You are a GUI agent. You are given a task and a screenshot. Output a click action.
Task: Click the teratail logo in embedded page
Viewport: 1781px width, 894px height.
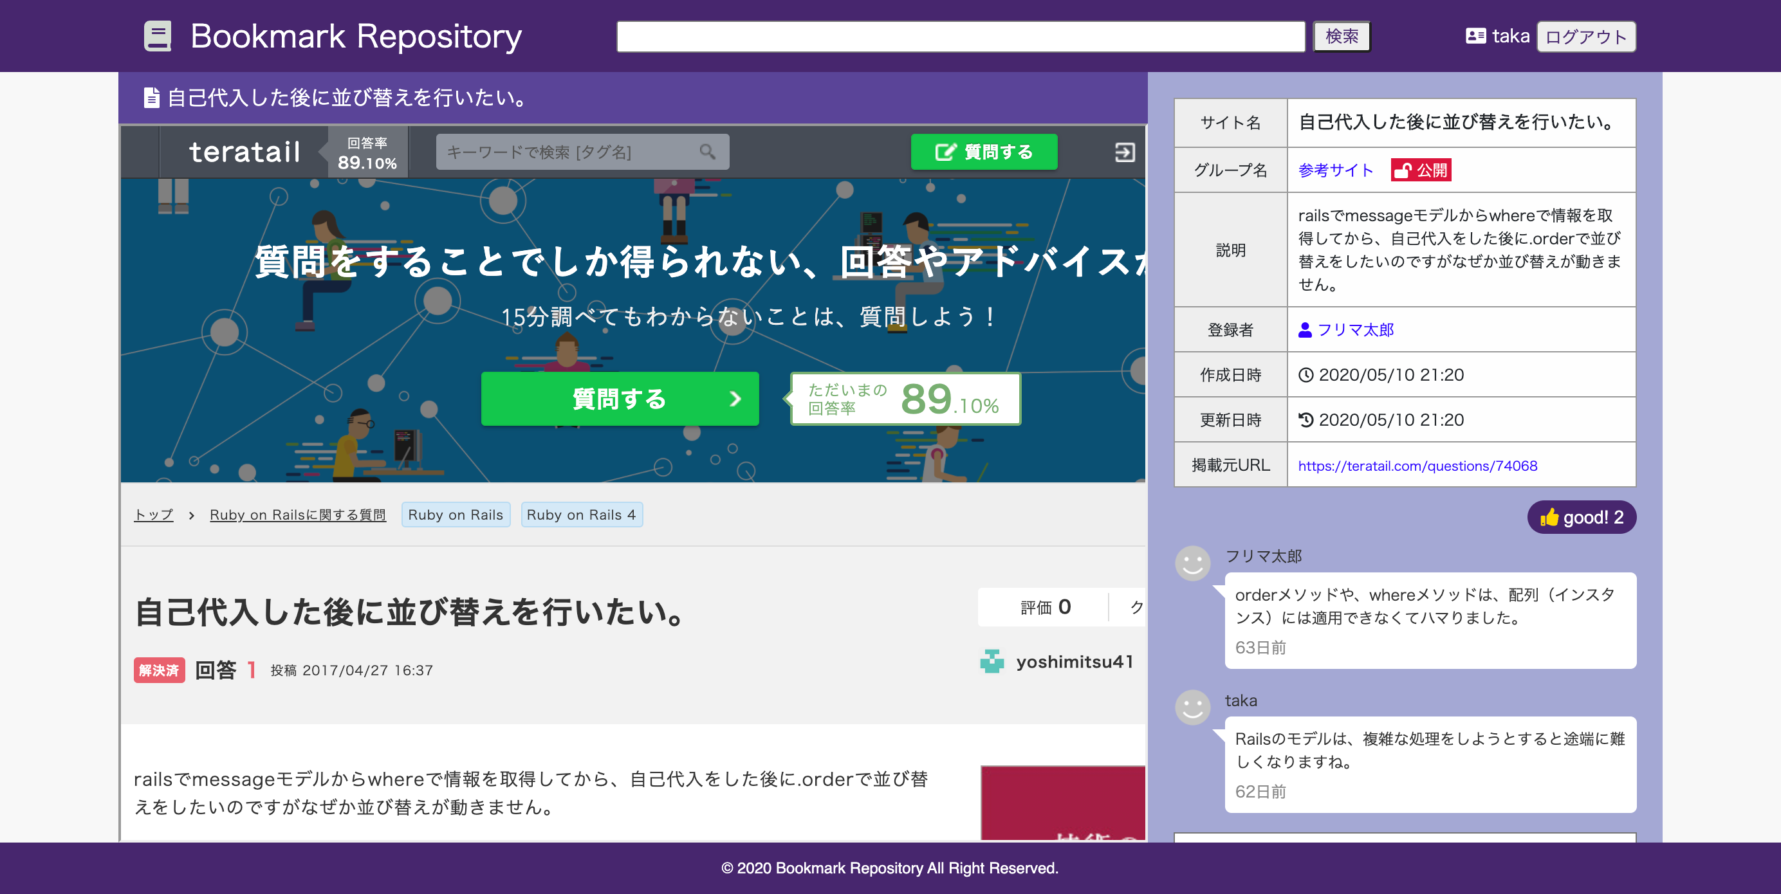coord(245,152)
